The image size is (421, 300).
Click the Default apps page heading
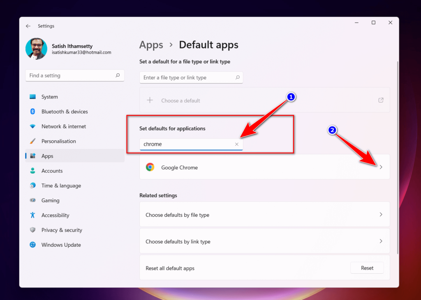click(x=208, y=45)
